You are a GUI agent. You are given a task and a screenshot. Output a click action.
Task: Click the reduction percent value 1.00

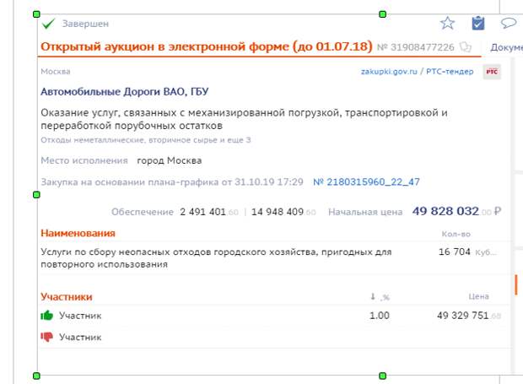[380, 316]
